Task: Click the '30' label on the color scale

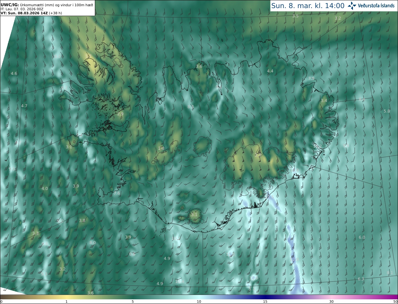Action: (331, 302)
